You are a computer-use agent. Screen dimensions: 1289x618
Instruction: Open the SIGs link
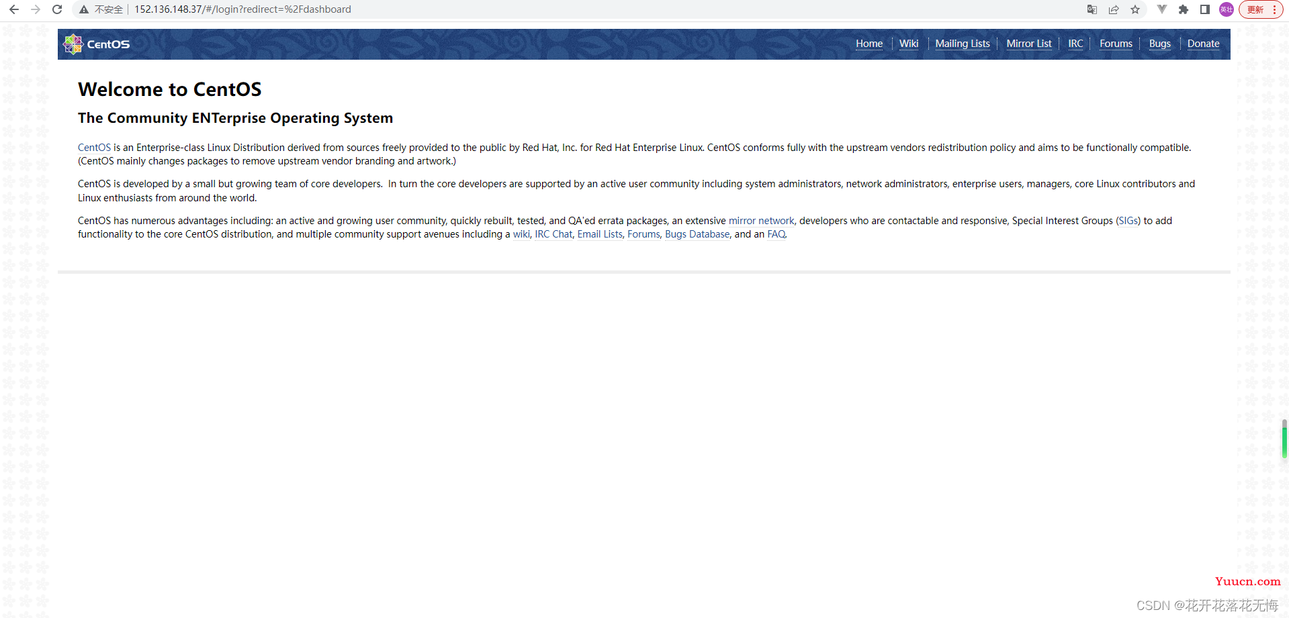(x=1128, y=221)
